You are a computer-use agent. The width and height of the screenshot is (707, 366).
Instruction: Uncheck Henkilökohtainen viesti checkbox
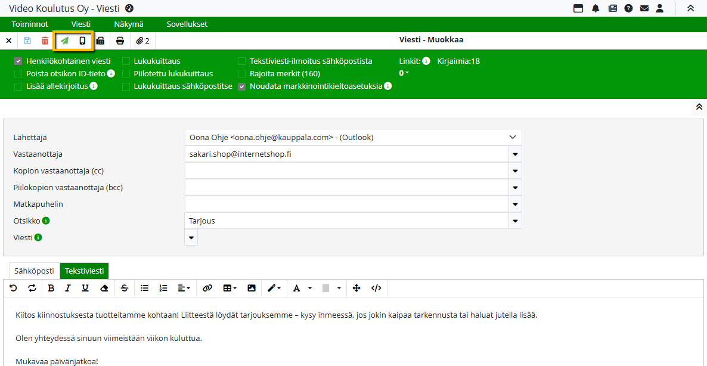coord(18,61)
